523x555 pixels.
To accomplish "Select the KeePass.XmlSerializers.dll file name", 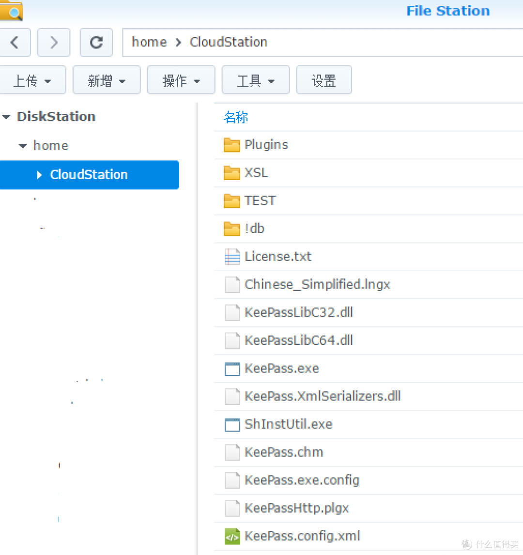I will pyautogui.click(x=323, y=397).
